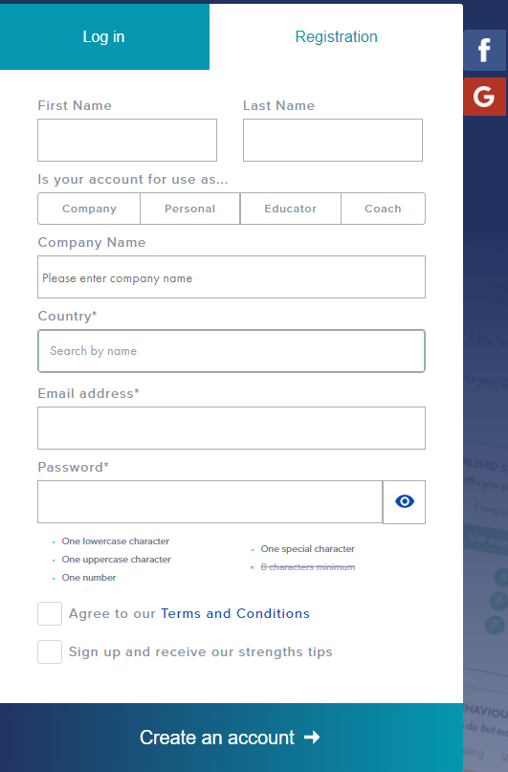Viewport: 508px width, 772px height.
Task: Open the Terms and Conditions link
Action: coord(235,613)
